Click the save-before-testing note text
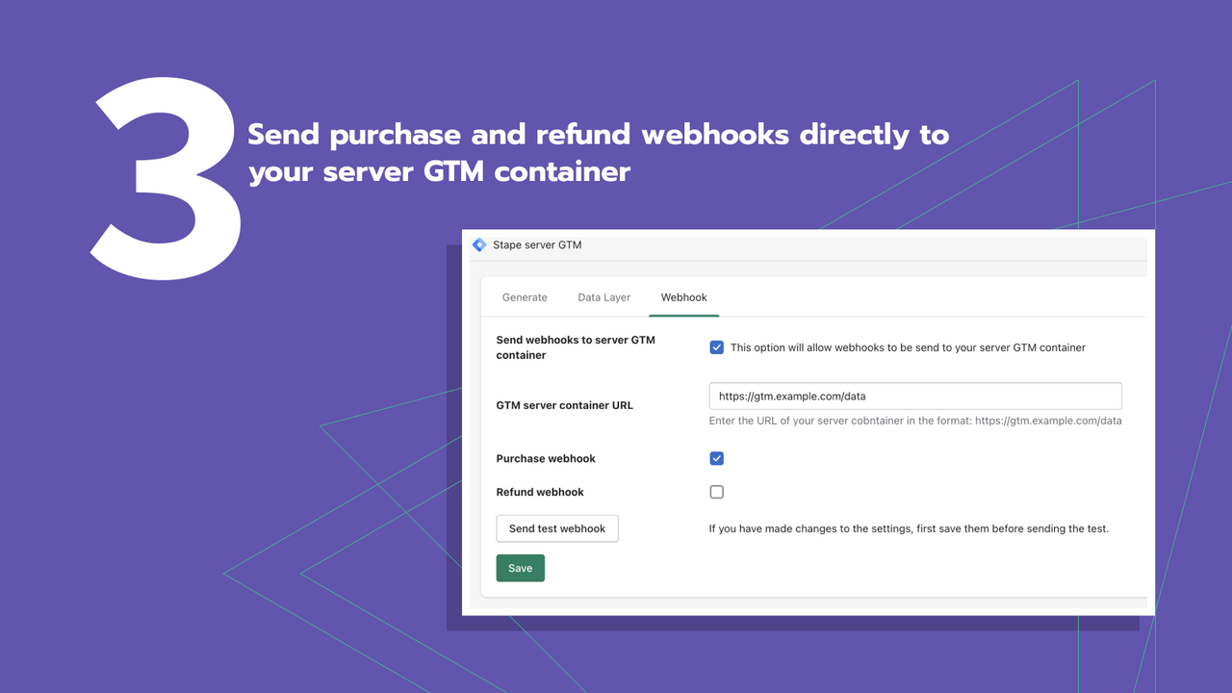The image size is (1232, 693). (x=909, y=528)
